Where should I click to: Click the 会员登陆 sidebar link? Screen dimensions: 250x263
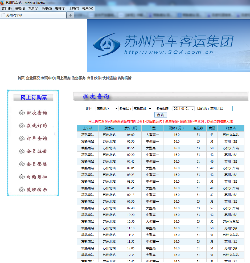click(x=37, y=164)
